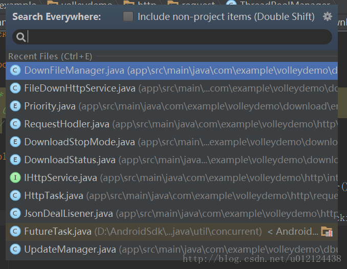
Task: Open UpdateManager.java from recent files
Action: click(171, 250)
